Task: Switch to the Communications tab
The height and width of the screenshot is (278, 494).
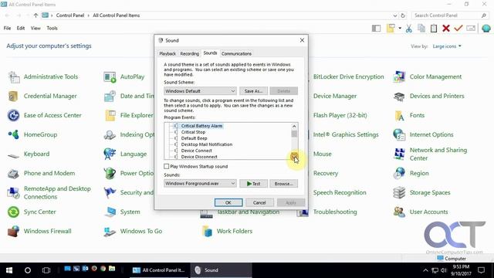Action: 236,53
